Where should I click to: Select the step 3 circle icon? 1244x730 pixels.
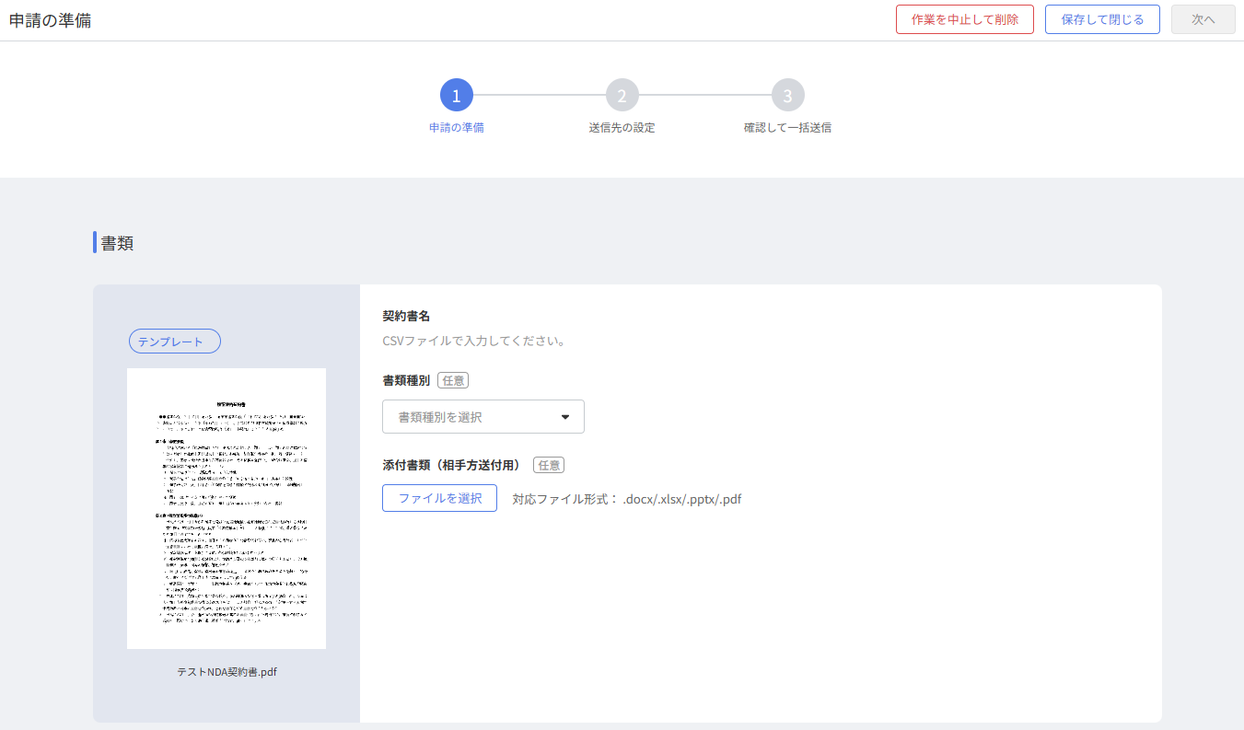(x=787, y=96)
